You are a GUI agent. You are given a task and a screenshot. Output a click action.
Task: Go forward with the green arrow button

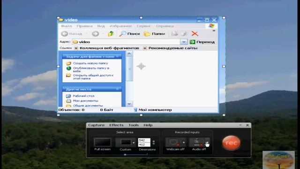95,34
